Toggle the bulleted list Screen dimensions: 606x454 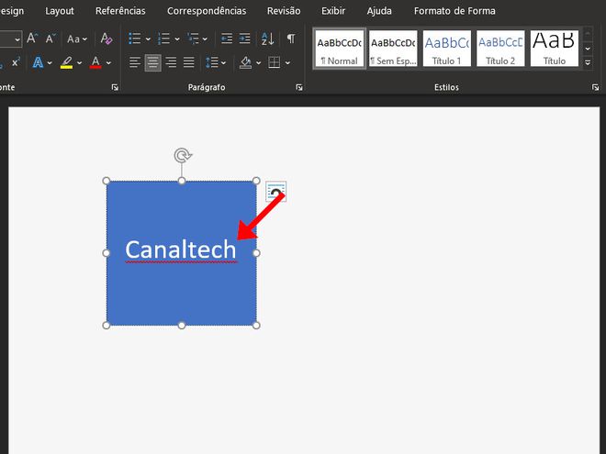(134, 39)
